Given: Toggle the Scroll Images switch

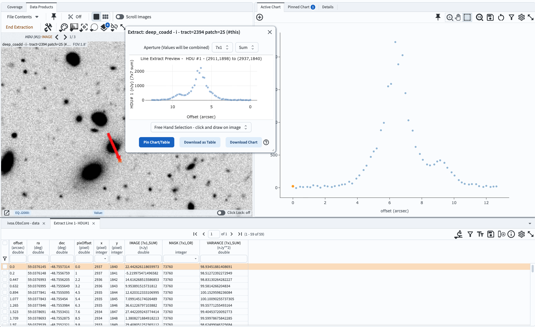Looking at the screenshot, I should (120, 17).
